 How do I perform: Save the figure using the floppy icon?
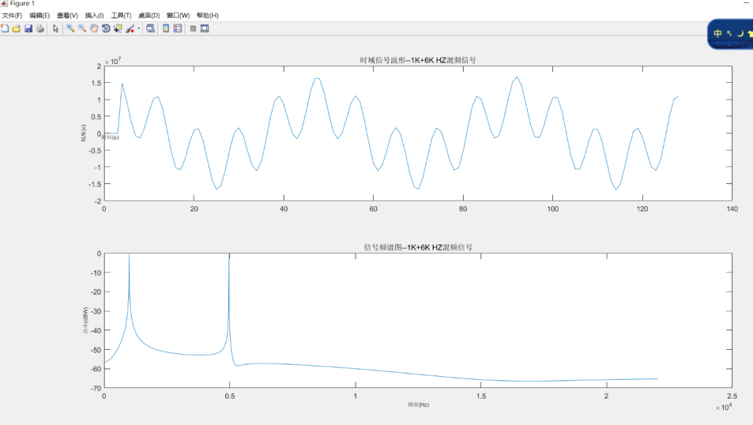(x=29, y=29)
